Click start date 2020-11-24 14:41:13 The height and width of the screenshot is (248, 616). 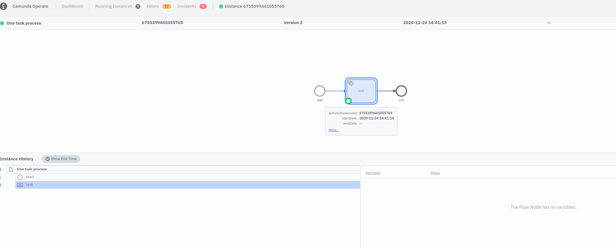pos(425,23)
